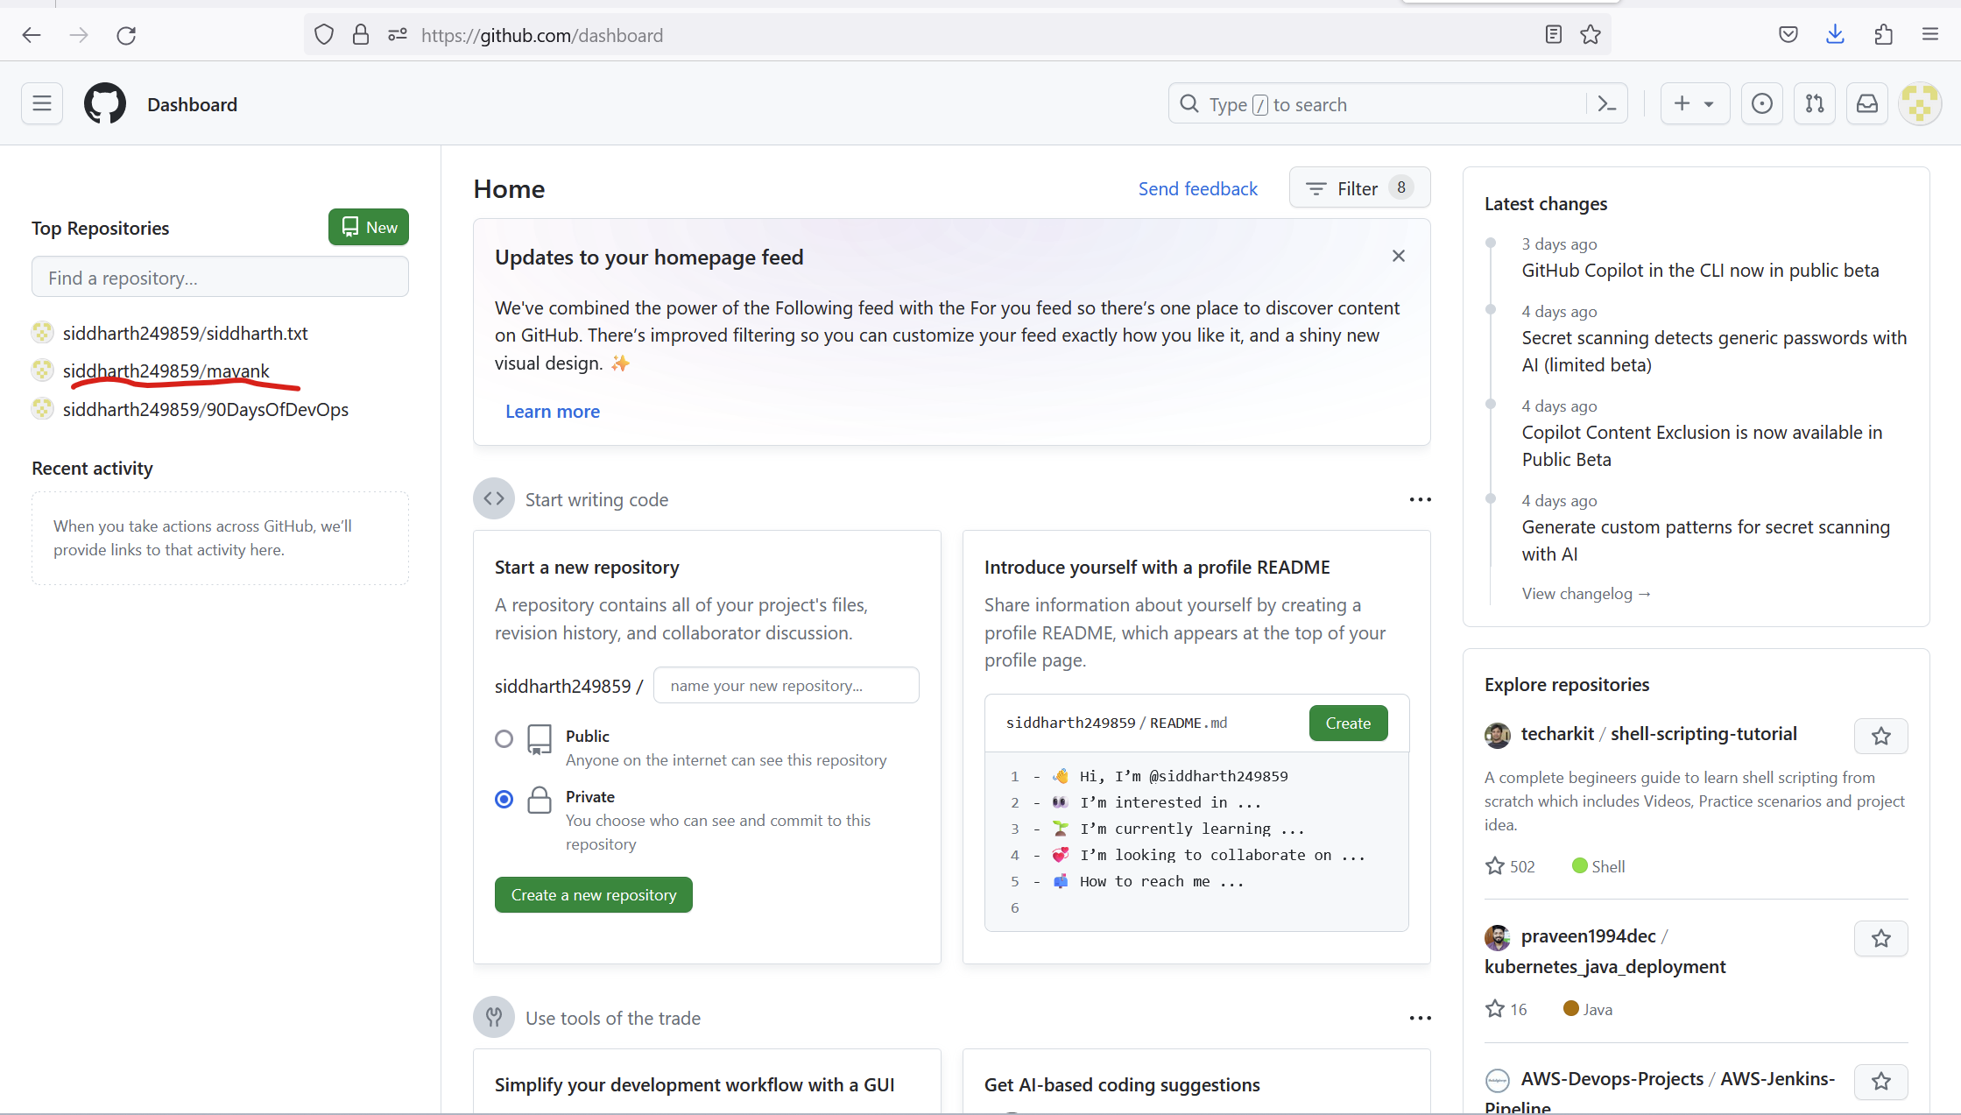Viewport: 1961px width, 1115px height.
Task: Click the Firefox downloads icon
Action: pos(1836,35)
